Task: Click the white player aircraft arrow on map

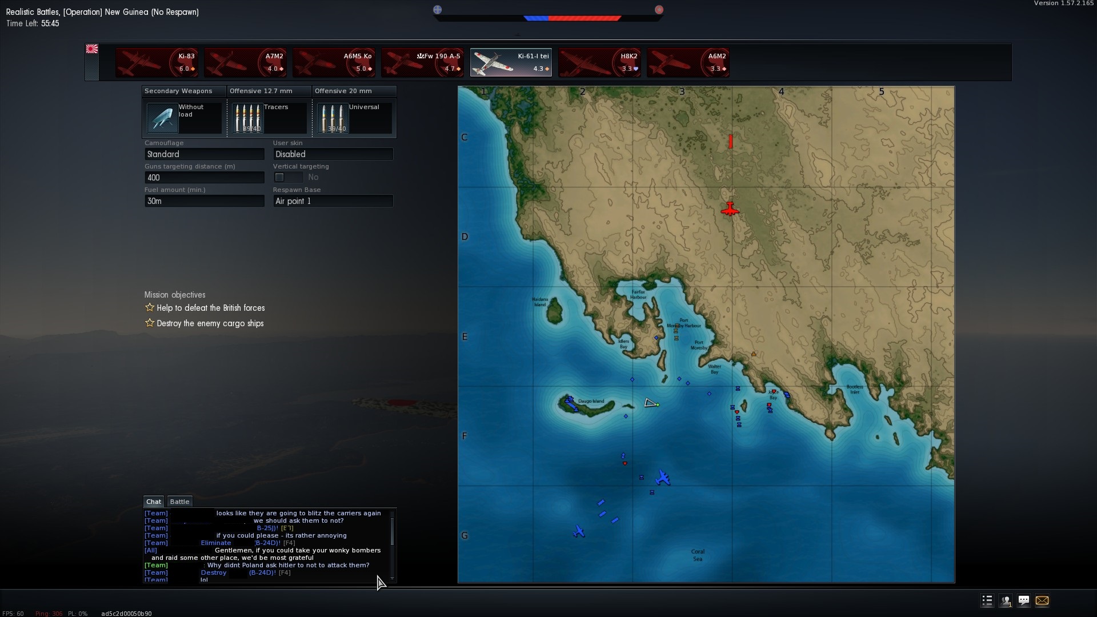Action: [x=651, y=403]
